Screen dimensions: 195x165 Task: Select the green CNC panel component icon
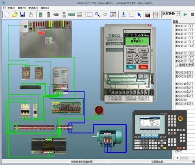click(x=41, y=15)
